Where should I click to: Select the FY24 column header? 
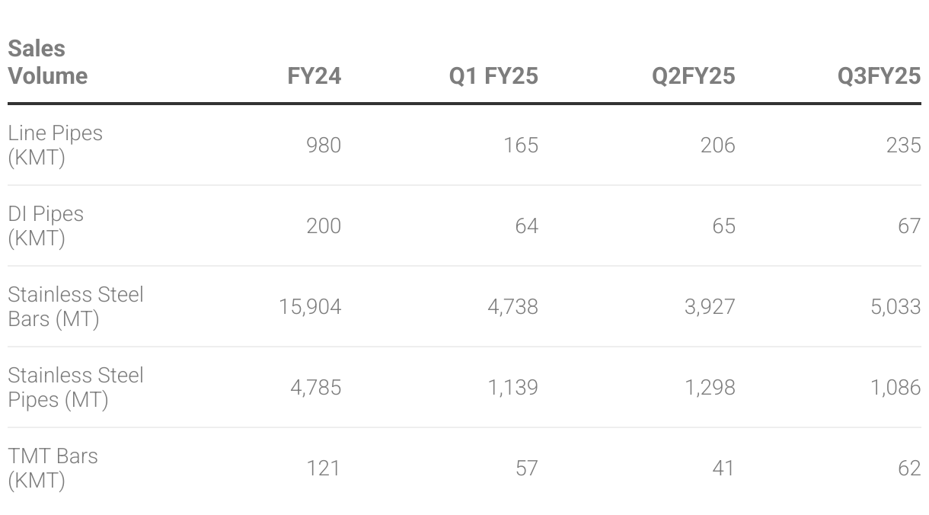point(314,75)
